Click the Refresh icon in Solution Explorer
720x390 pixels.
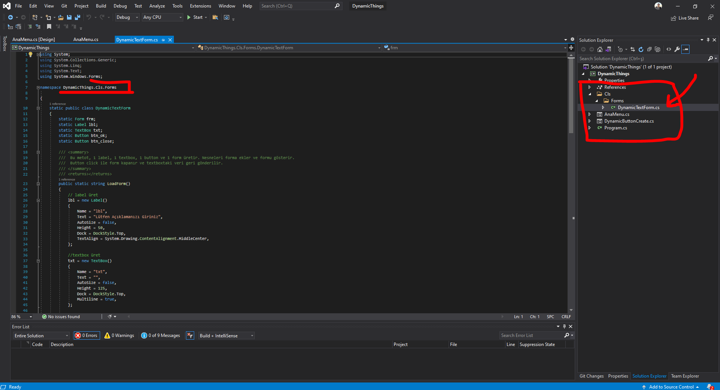(x=641, y=49)
